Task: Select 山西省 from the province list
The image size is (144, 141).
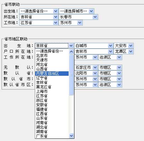Action: pos(52,69)
